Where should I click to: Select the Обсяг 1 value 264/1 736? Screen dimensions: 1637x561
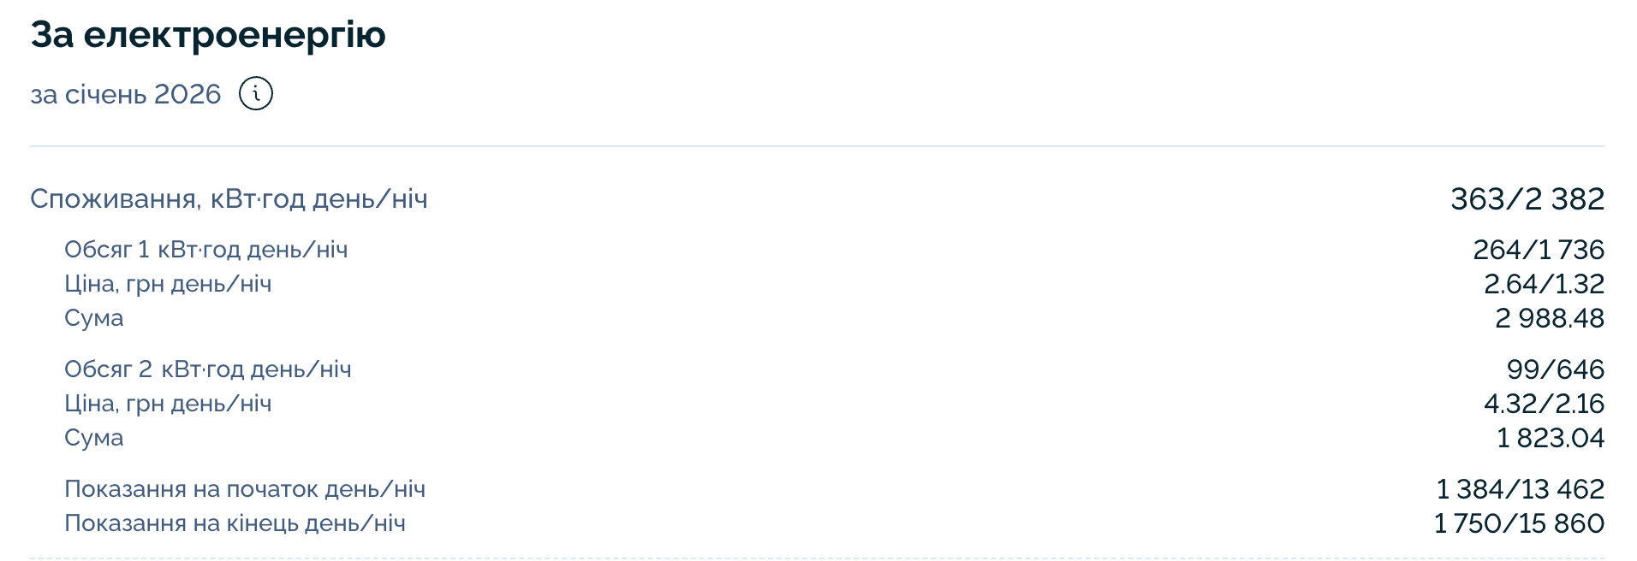1538,250
